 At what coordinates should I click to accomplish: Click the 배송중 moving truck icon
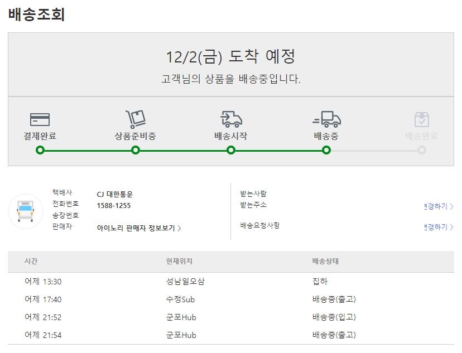coord(326,119)
